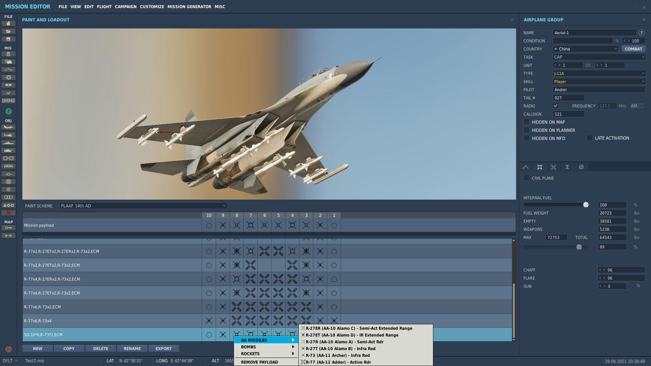Click the triangle-diamond-square shapes icon

tap(8, 205)
